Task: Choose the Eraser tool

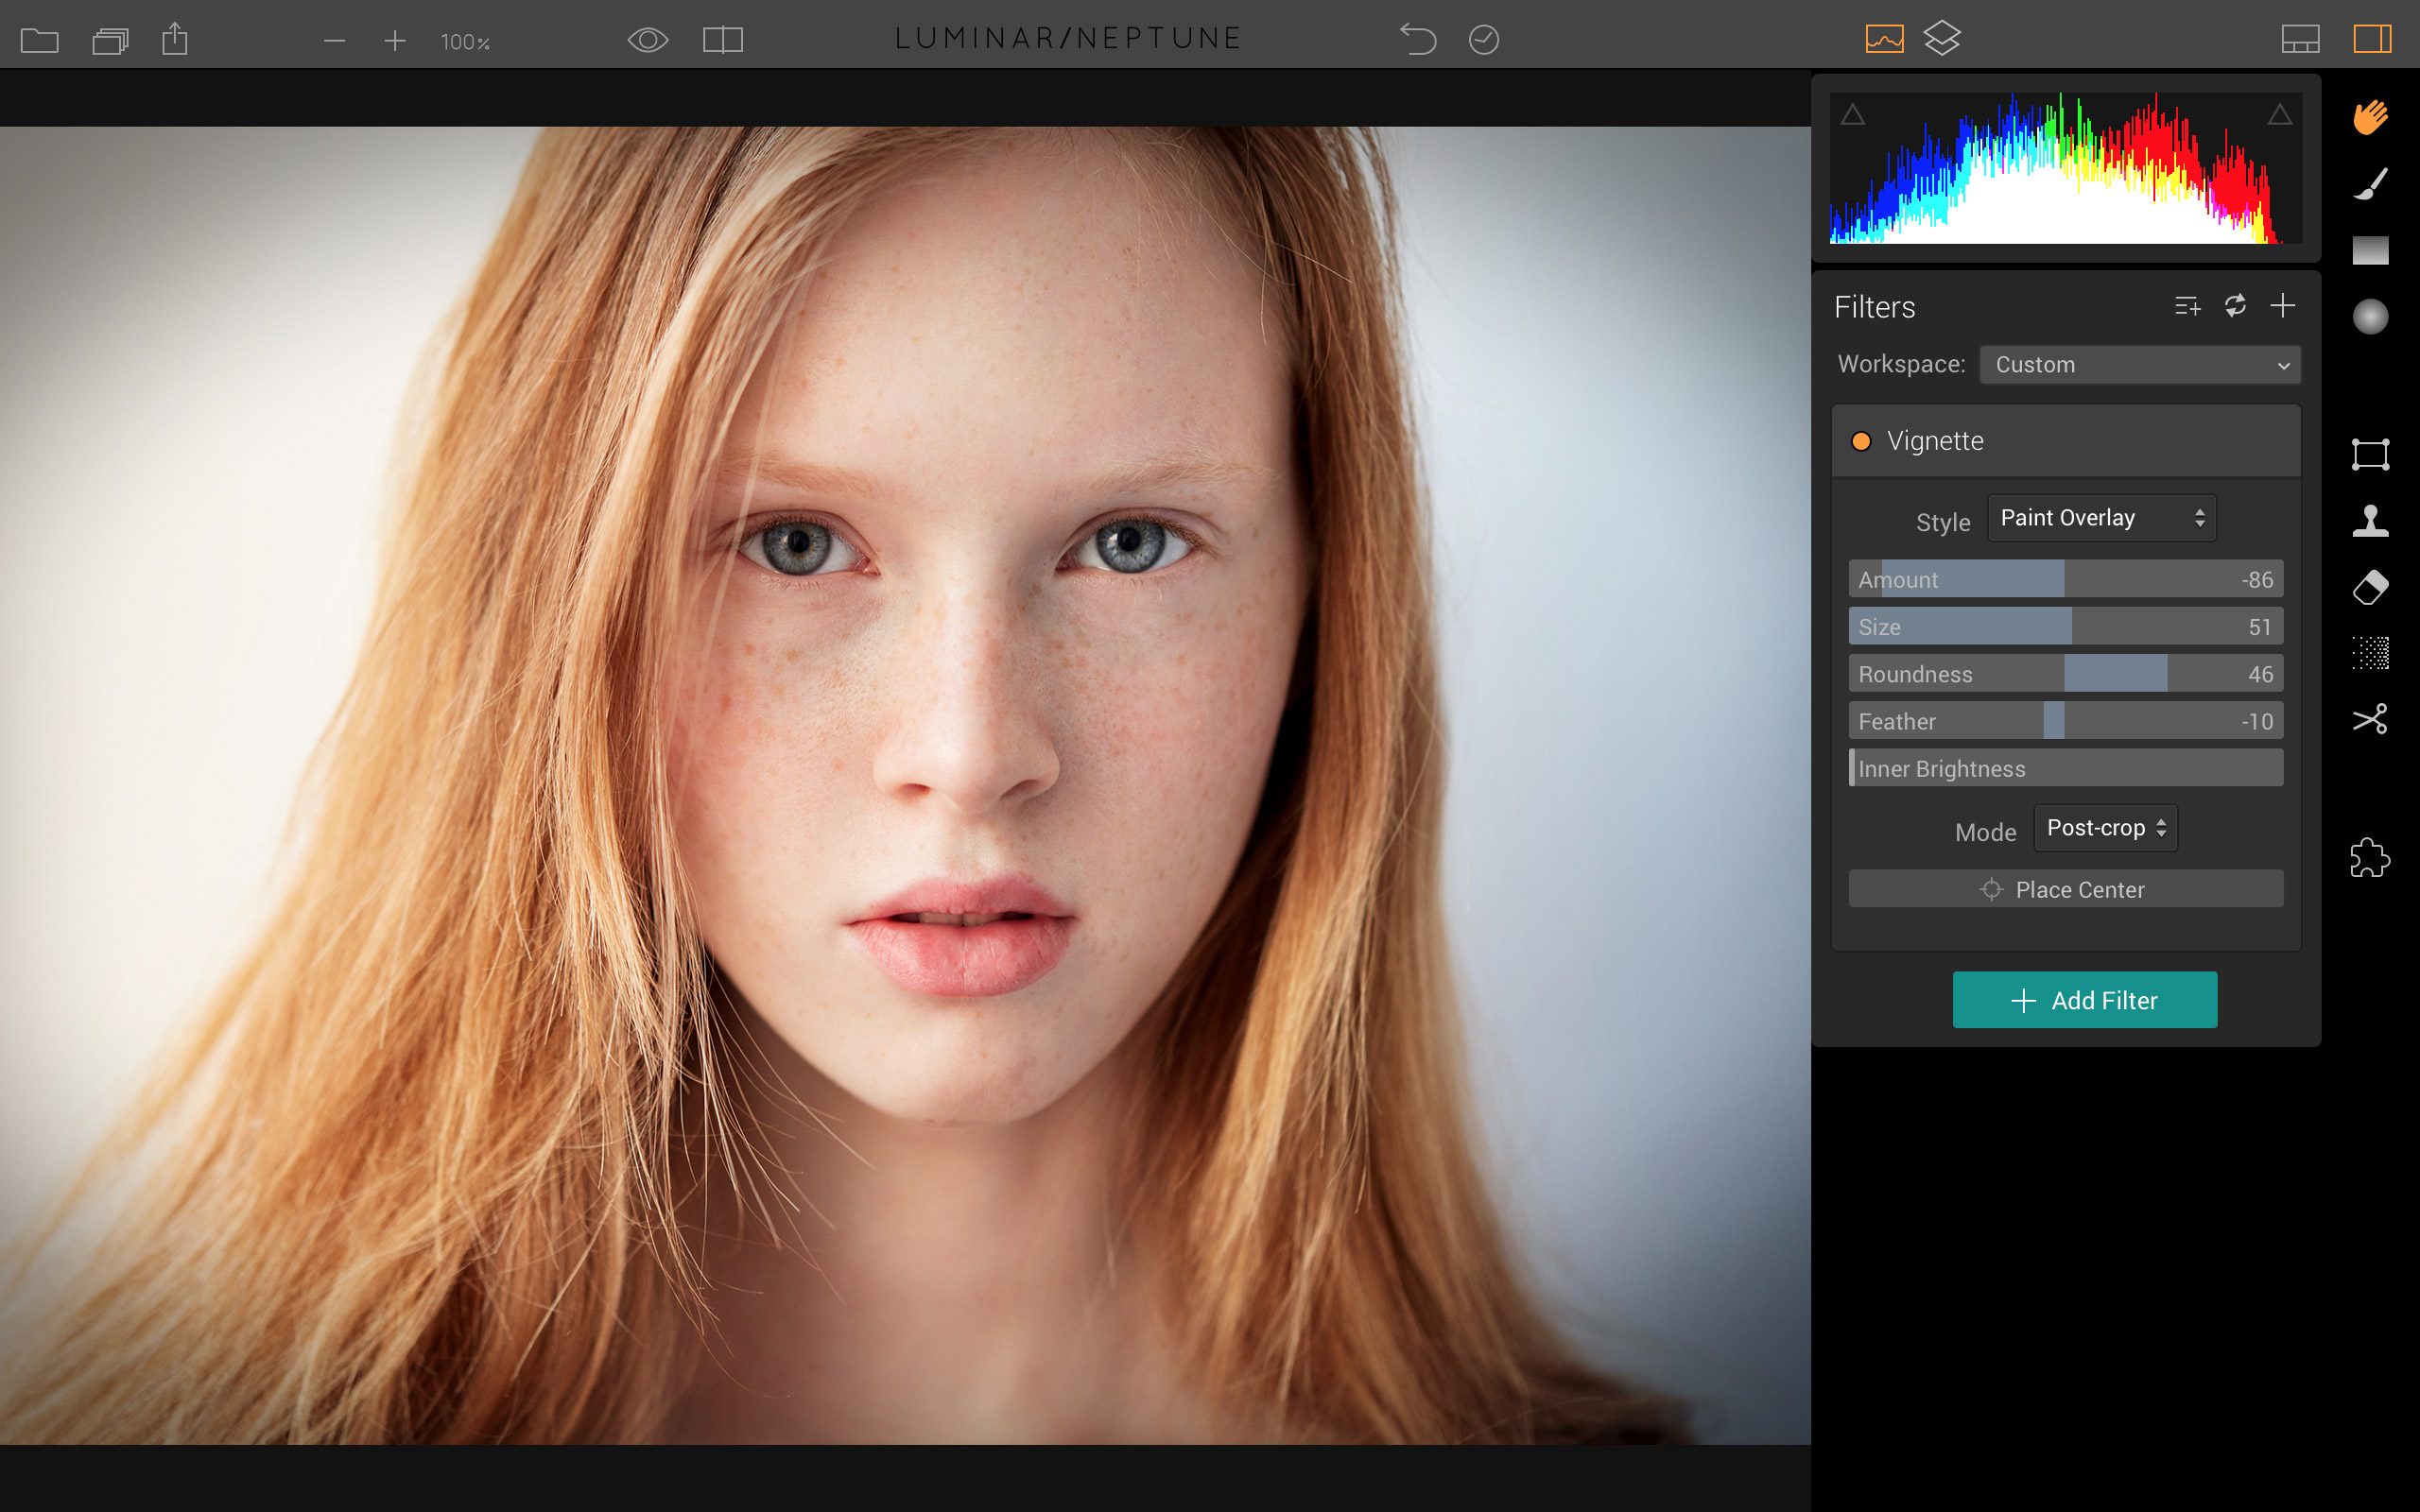Action: tap(2370, 587)
